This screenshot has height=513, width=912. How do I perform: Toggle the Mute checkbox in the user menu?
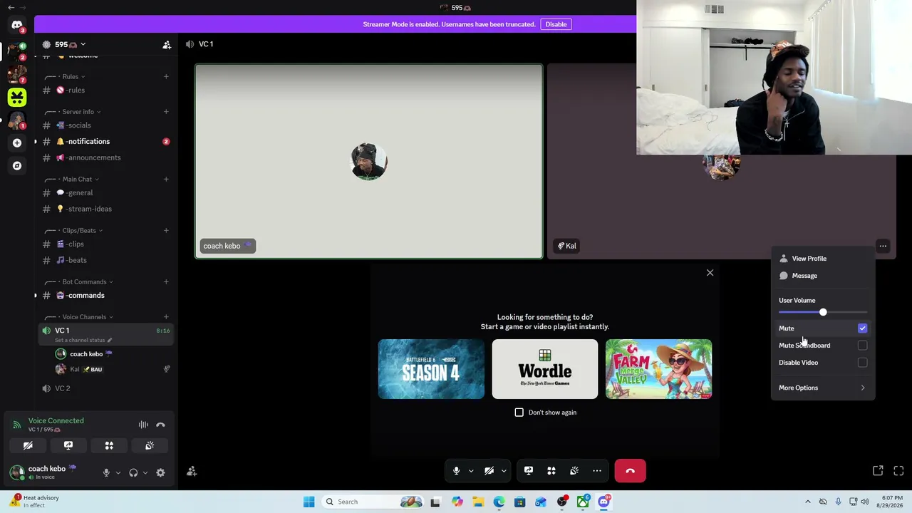click(x=862, y=328)
